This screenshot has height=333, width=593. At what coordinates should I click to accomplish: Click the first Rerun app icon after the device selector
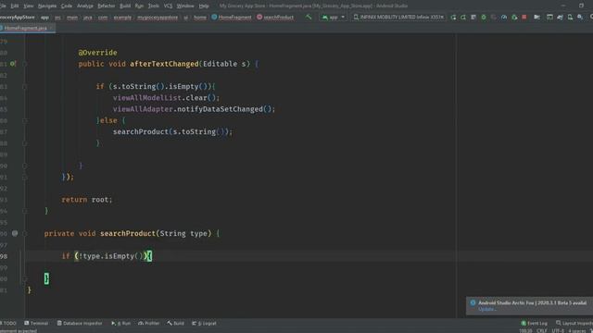pos(453,17)
